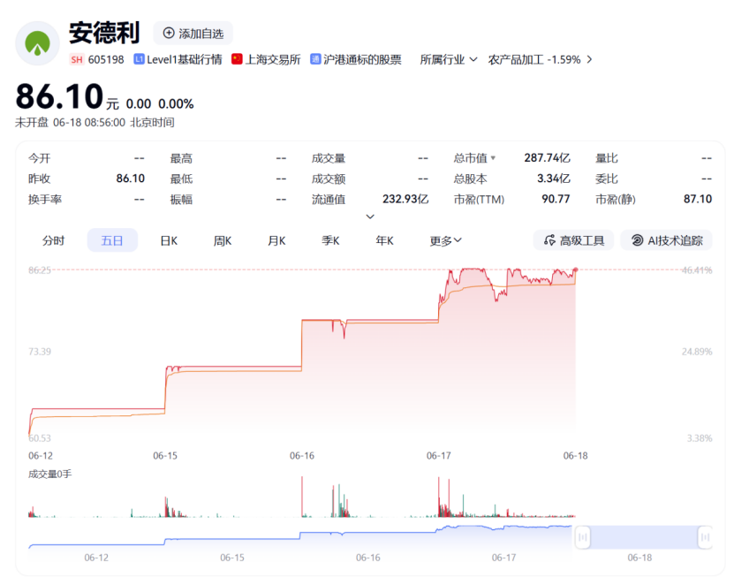Click the 0.00% change percentage

point(176,104)
